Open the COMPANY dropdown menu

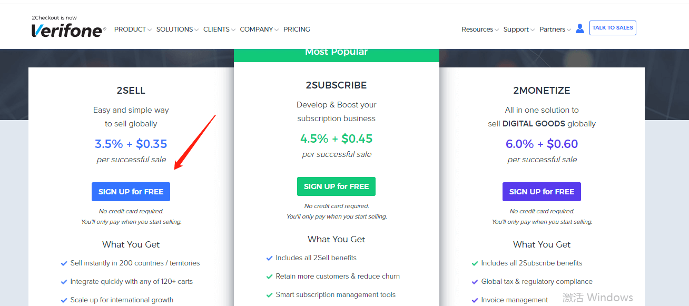tap(259, 29)
